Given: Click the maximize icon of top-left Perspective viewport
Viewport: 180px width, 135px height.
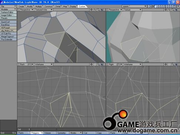Looking at the screenshot, I should 102,10.
